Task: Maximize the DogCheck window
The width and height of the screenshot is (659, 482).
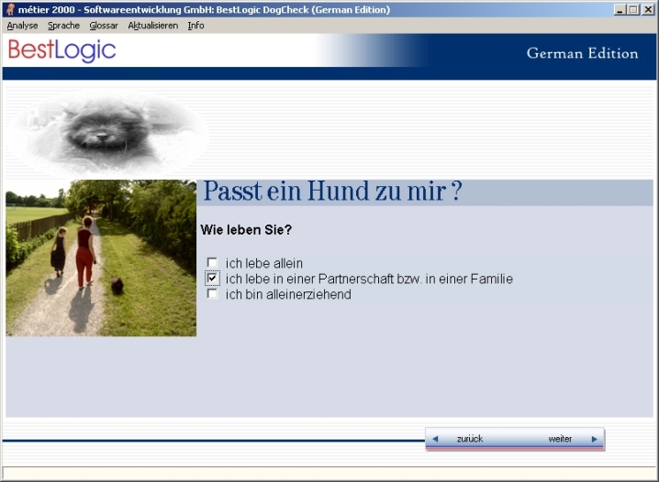Action: [633, 9]
